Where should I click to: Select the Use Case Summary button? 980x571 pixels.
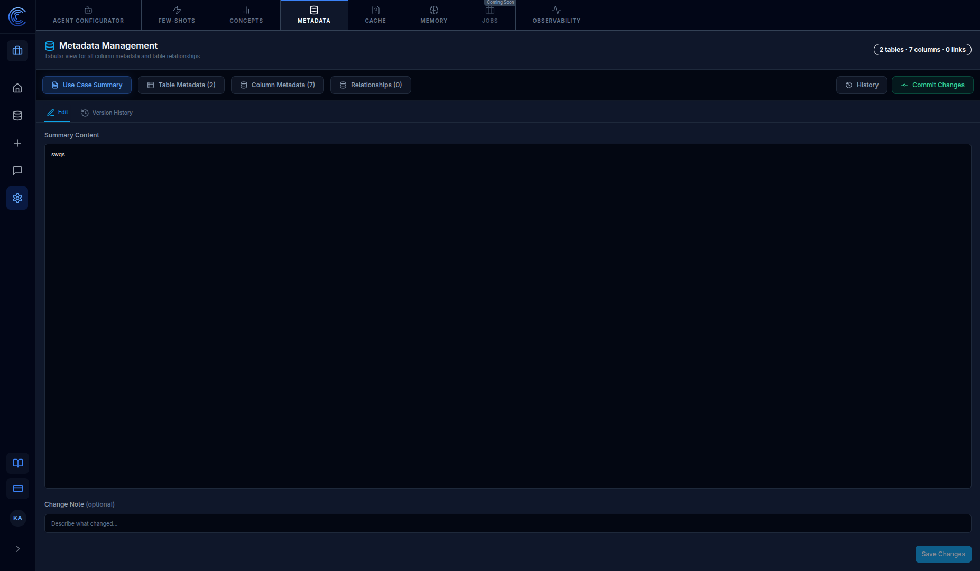pyautogui.click(x=87, y=85)
